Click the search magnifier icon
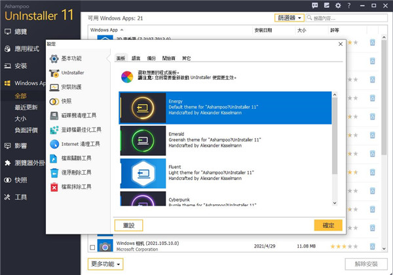393x275 pixels. 310,18
